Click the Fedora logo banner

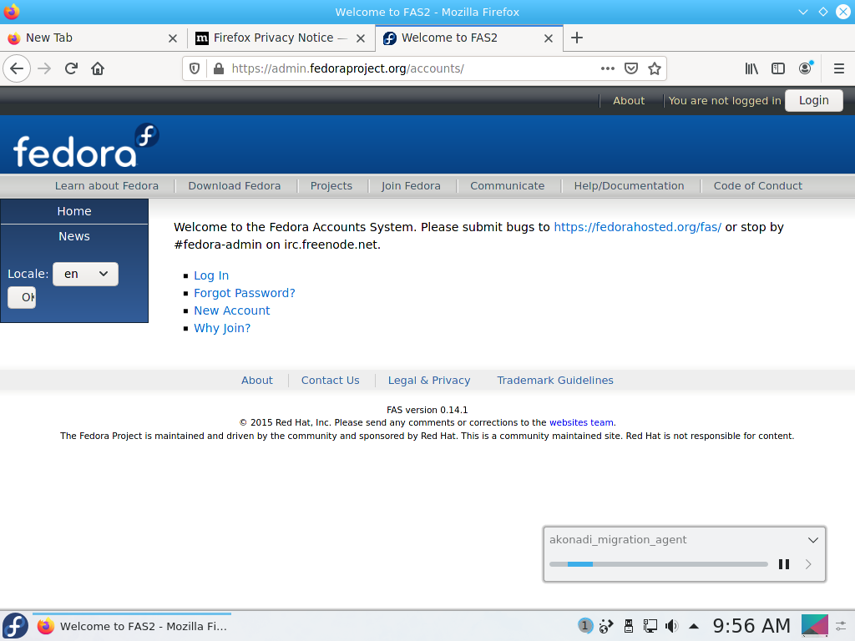pos(86,145)
